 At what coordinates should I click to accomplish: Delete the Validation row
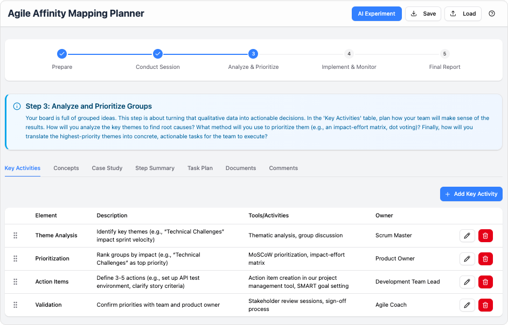[x=485, y=305]
